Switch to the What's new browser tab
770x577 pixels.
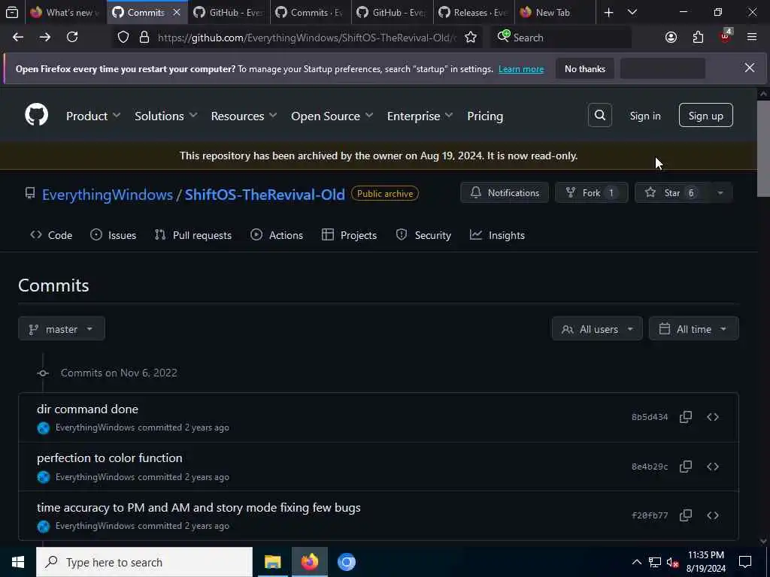coord(65,12)
